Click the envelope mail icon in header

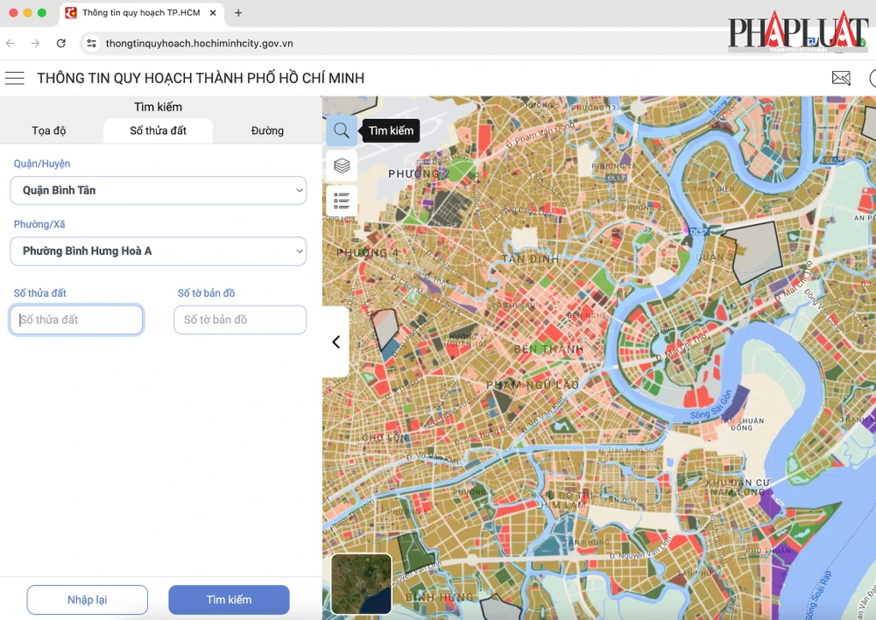841,79
